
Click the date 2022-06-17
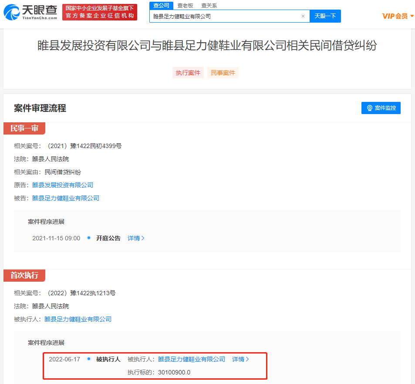tap(64, 359)
